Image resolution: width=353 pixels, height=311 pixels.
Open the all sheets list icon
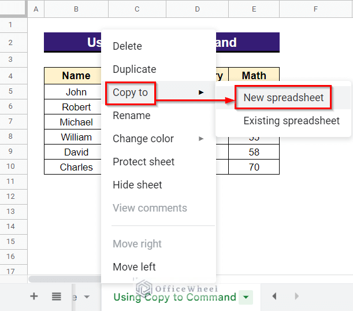click(56, 297)
